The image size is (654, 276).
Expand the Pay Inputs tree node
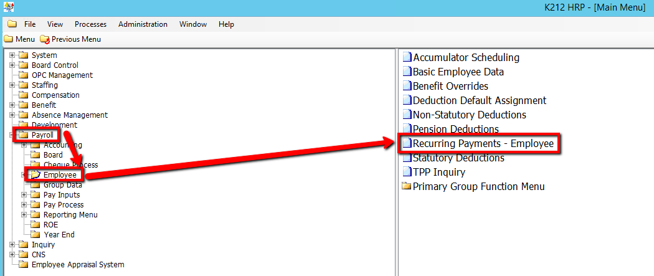[x=24, y=195]
